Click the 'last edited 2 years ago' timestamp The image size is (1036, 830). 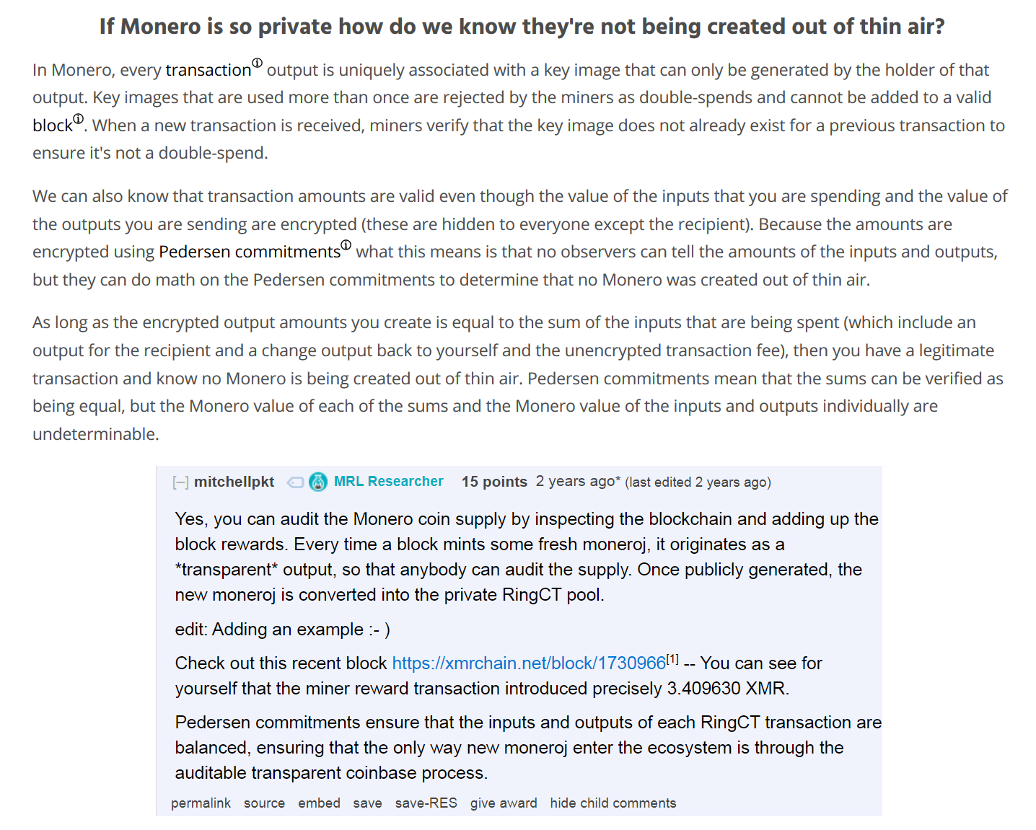pyautogui.click(x=698, y=482)
